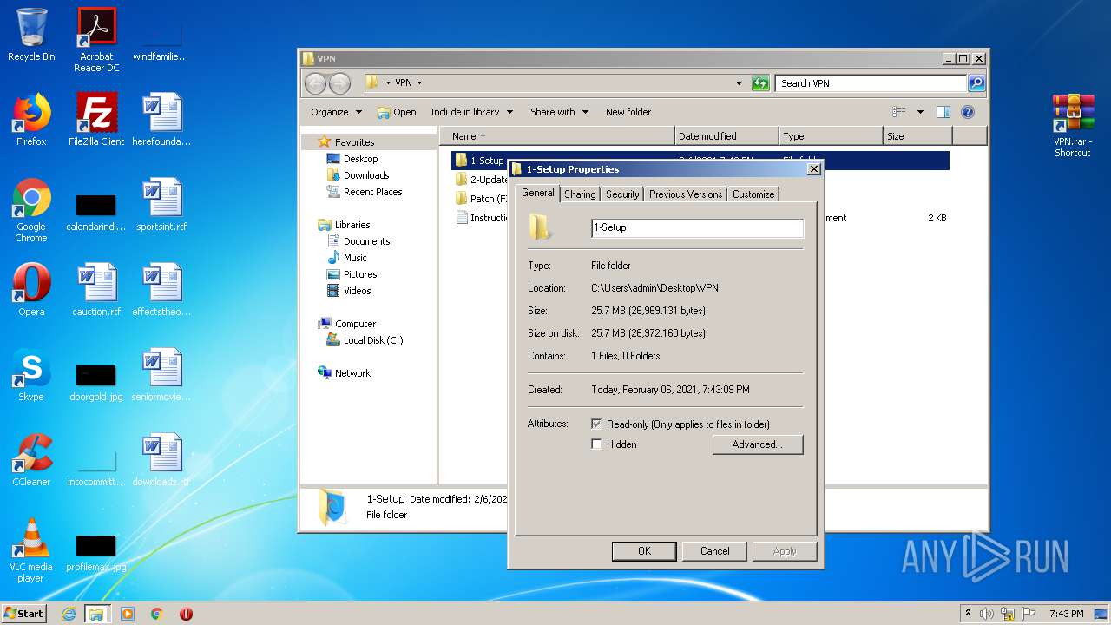Select the General tab

[x=537, y=193]
